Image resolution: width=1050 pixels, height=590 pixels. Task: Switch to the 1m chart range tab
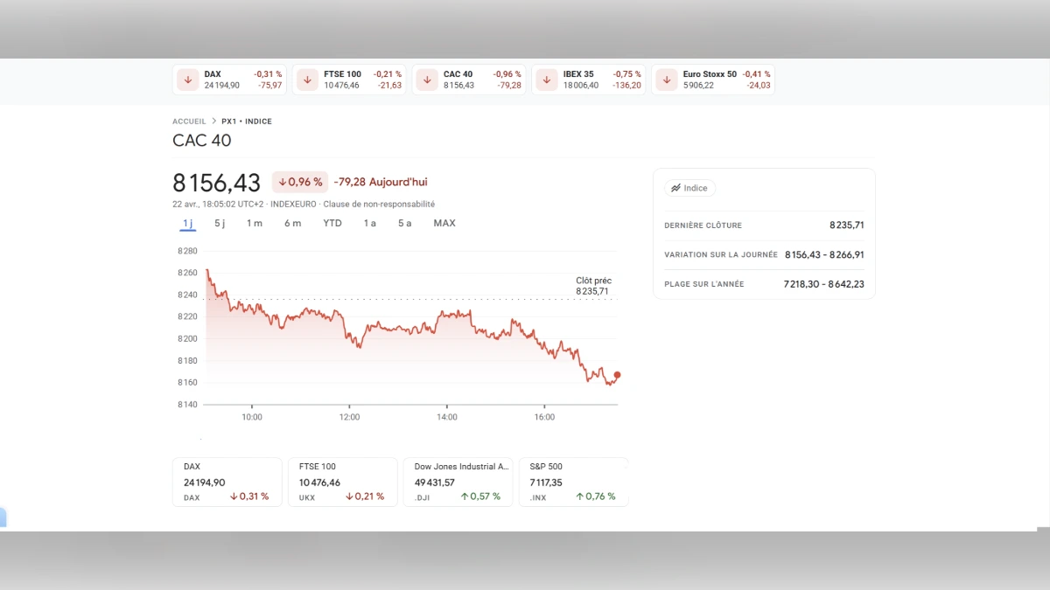tap(255, 223)
